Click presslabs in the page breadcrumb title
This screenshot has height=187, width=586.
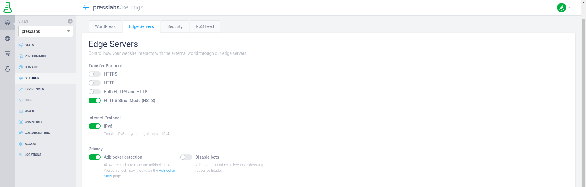coord(106,7)
